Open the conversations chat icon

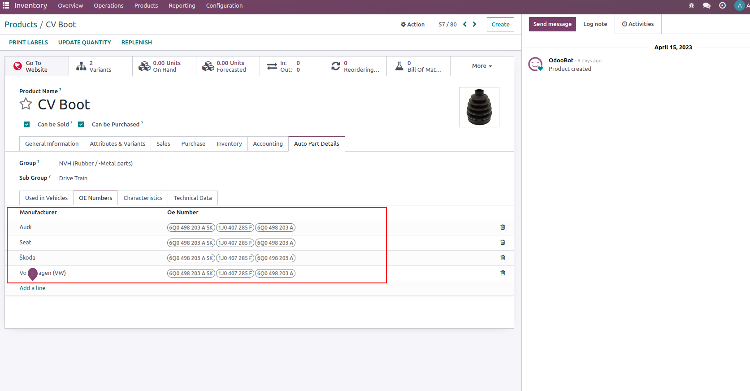(707, 6)
